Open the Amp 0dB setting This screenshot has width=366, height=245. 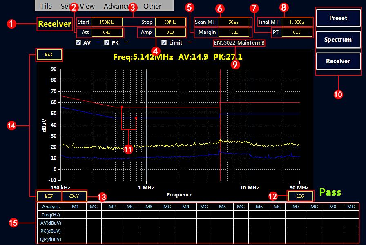(x=170, y=32)
